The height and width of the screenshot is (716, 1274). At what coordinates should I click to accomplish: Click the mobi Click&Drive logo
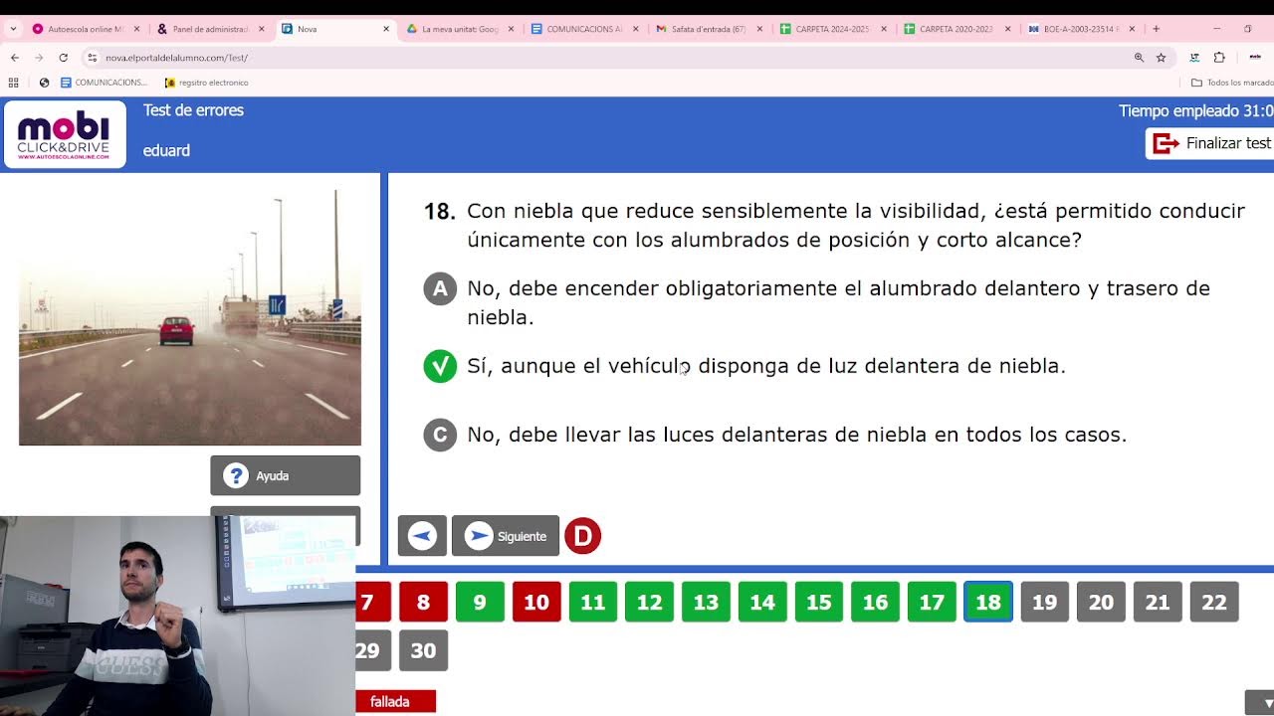click(64, 135)
